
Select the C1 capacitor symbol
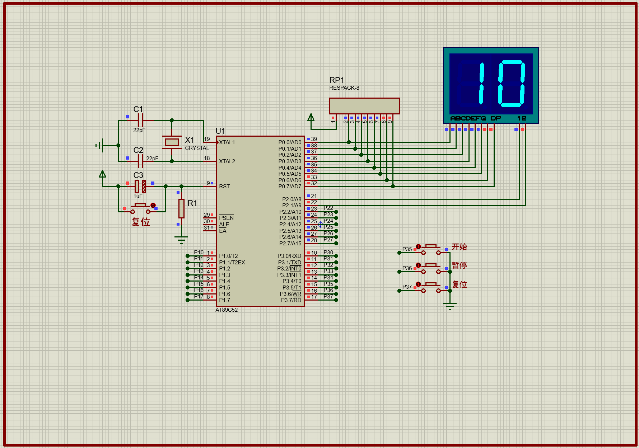(x=140, y=120)
